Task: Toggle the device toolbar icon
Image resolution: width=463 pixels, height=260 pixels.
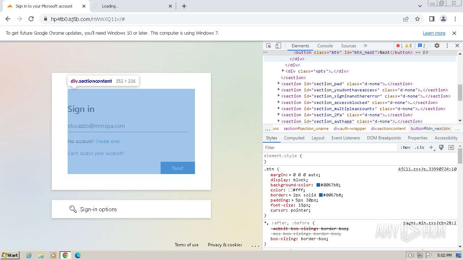Action: tap(278, 46)
